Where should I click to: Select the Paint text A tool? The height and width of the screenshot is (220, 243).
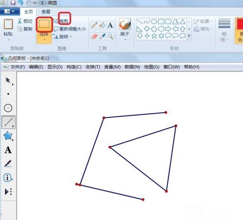pos(110,25)
